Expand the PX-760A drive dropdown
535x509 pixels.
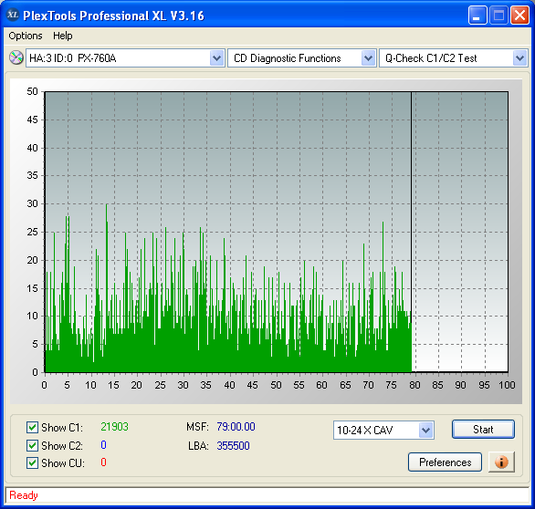(x=216, y=58)
